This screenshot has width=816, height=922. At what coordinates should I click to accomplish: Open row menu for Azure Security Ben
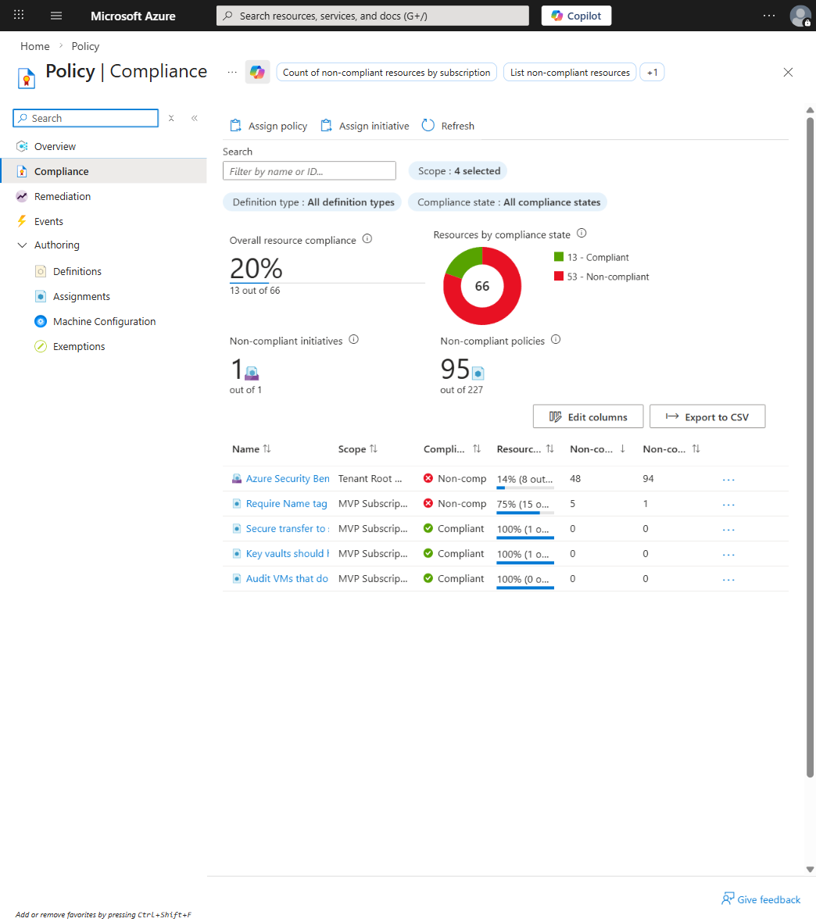point(728,480)
